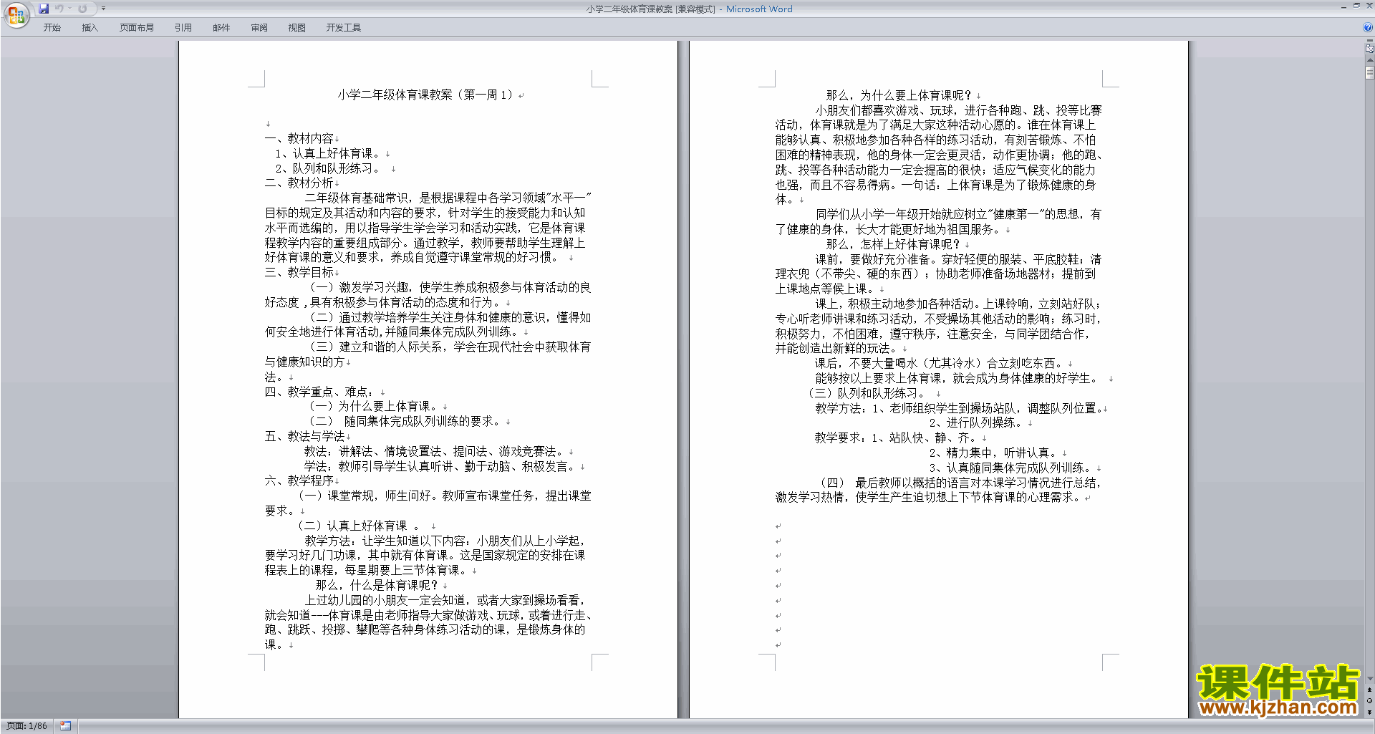Click the line 教学要求：1、站队快、静、齐。

pyautogui.click(x=895, y=438)
